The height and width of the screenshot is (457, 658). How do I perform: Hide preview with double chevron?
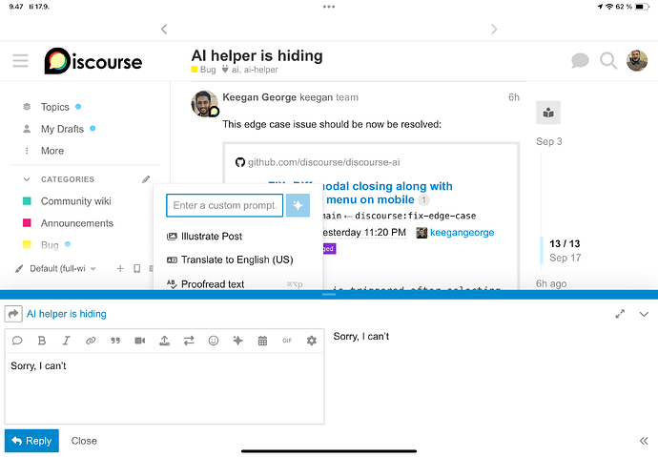coord(644,441)
